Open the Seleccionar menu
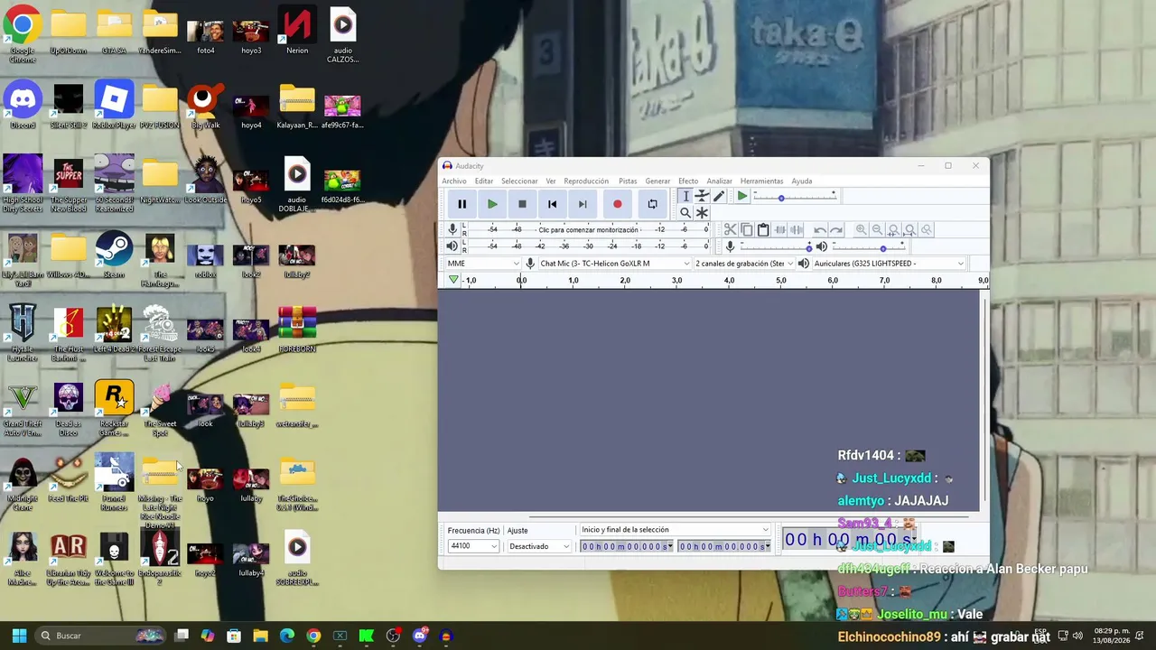The image size is (1156, 650). (519, 181)
